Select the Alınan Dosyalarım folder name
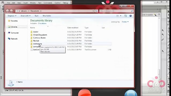 [x=40, y=35]
